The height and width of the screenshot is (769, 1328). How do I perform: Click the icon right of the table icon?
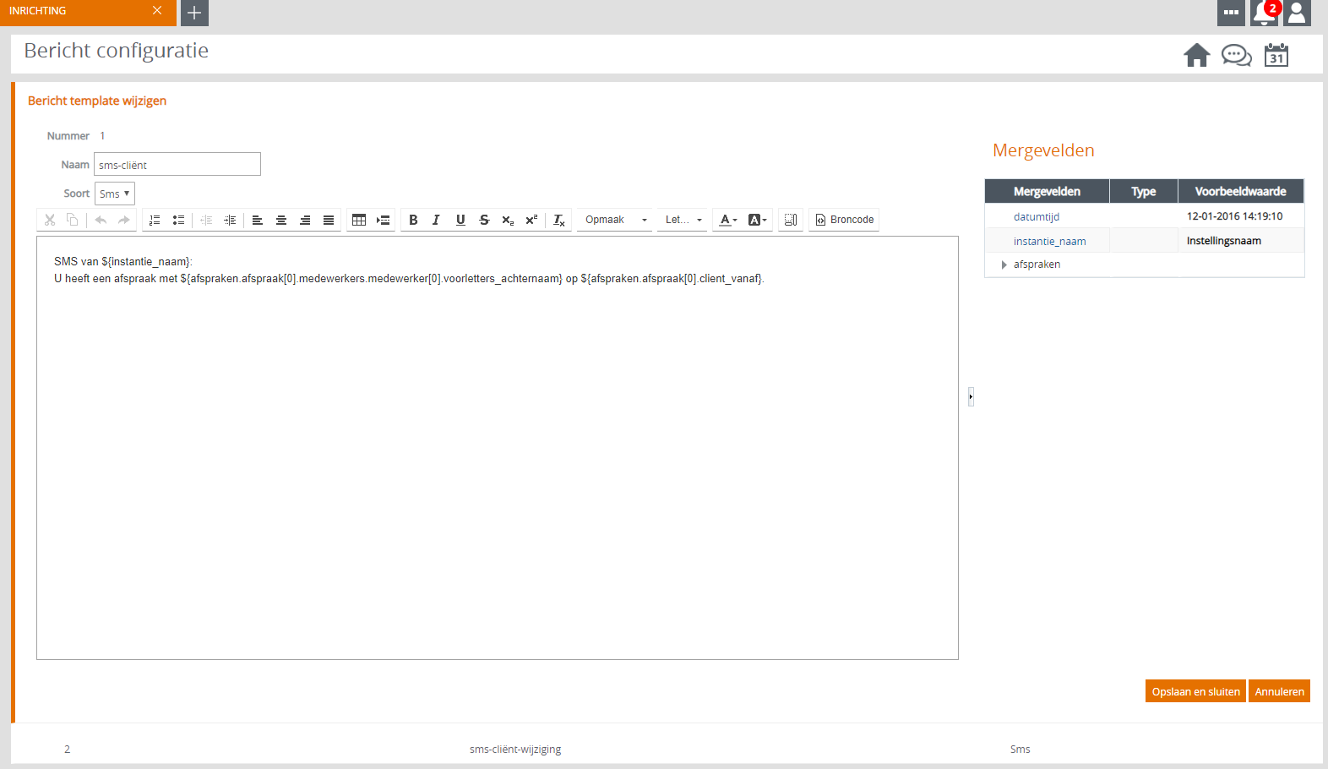pyautogui.click(x=383, y=220)
